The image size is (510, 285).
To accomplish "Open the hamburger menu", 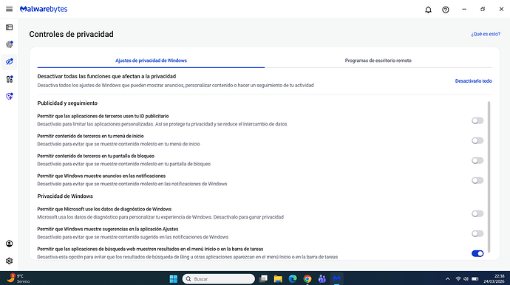I will (x=9, y=9).
